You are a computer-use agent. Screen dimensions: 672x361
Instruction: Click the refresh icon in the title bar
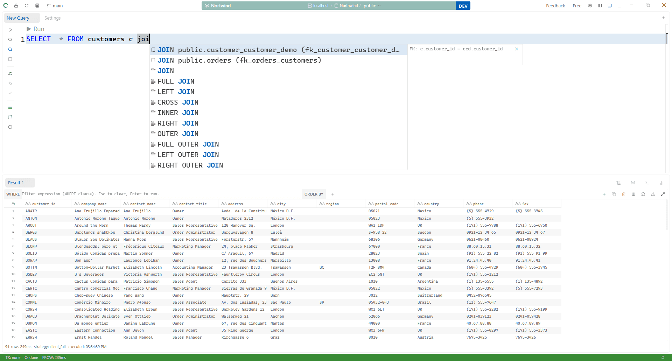pyautogui.click(x=27, y=6)
